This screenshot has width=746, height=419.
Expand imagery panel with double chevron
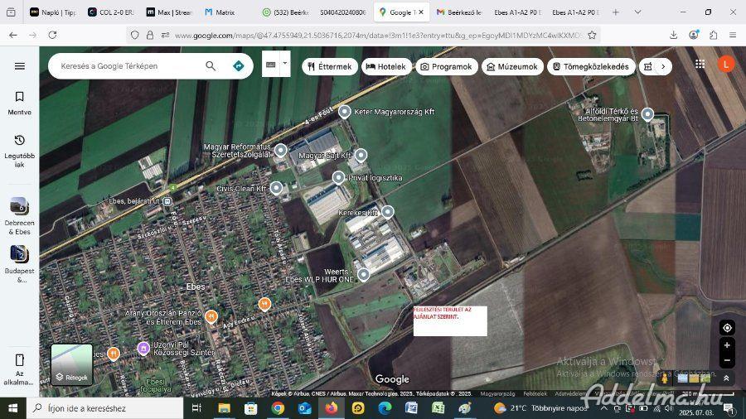pos(727,378)
